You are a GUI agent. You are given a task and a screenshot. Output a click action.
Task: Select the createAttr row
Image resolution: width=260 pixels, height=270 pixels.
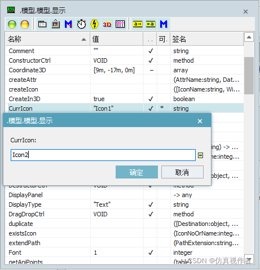click(x=125, y=80)
